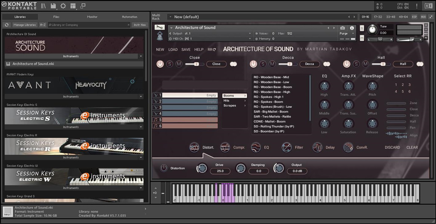The width and height of the screenshot is (436, 224).
Task: Toggle the Close mic power button
Action: point(160,64)
